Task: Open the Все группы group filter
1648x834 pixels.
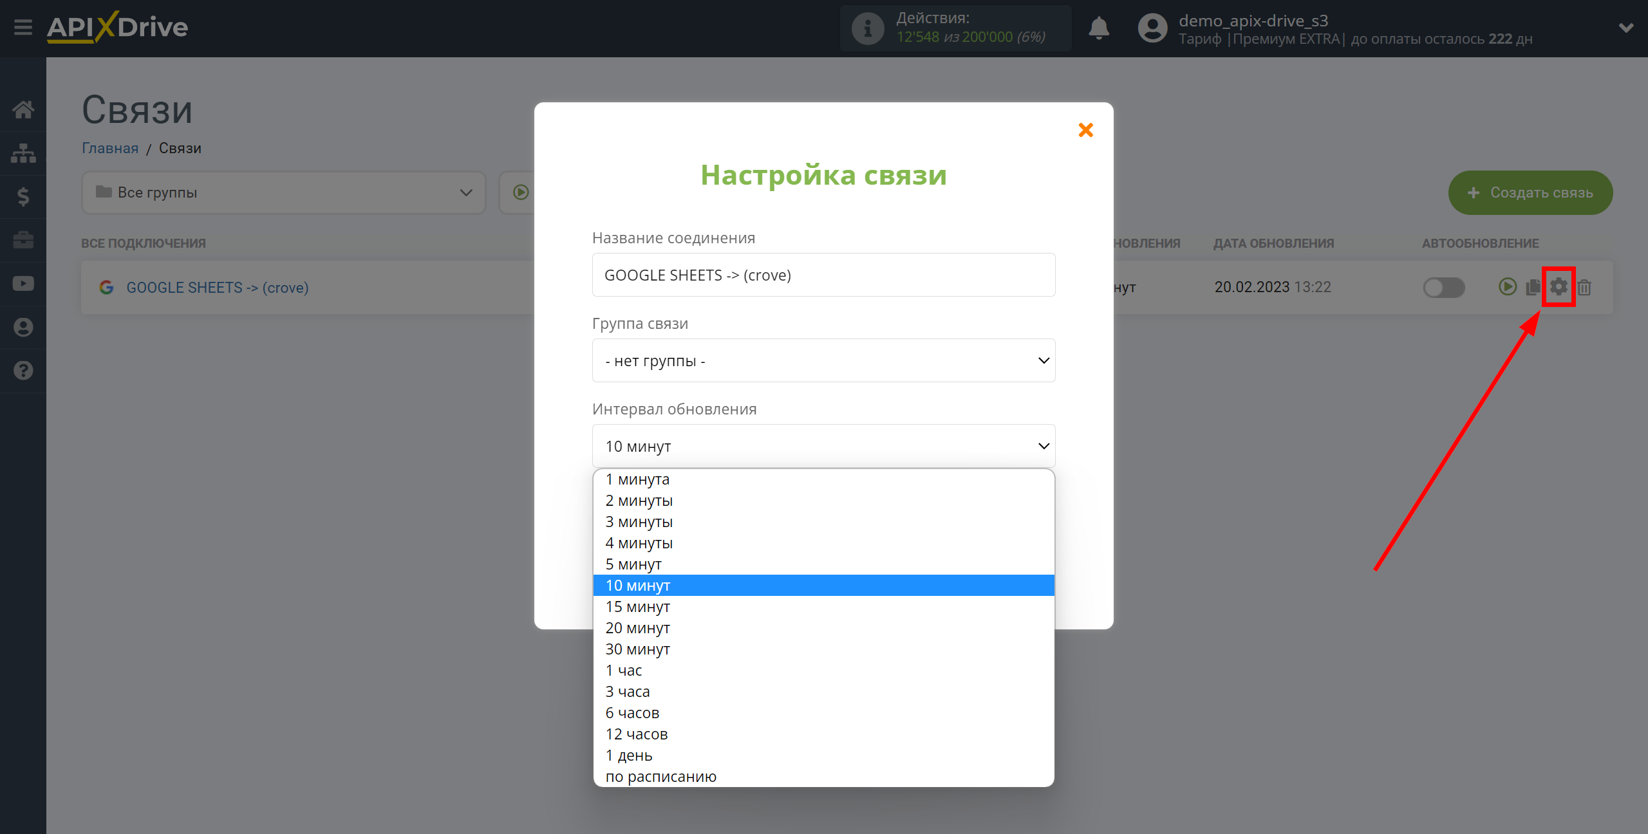Action: click(282, 192)
